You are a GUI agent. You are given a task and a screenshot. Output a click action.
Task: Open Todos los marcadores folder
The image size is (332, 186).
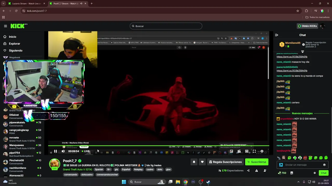pos(317,17)
